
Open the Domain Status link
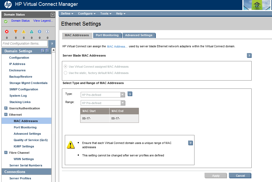point(20,21)
